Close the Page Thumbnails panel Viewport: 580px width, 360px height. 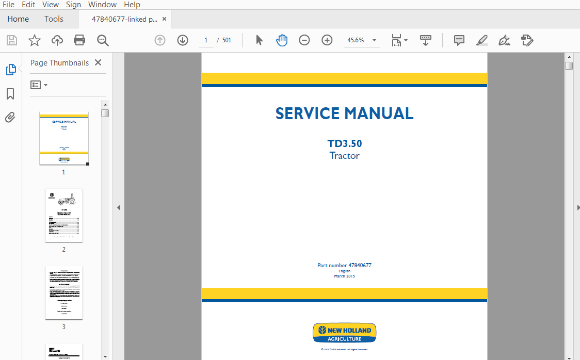[98, 62]
